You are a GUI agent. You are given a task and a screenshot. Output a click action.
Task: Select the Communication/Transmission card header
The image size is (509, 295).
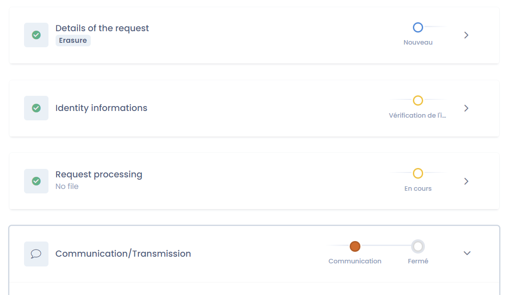(x=123, y=253)
